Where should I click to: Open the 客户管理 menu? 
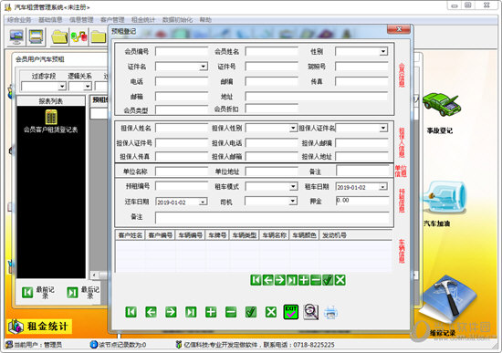click(x=112, y=20)
